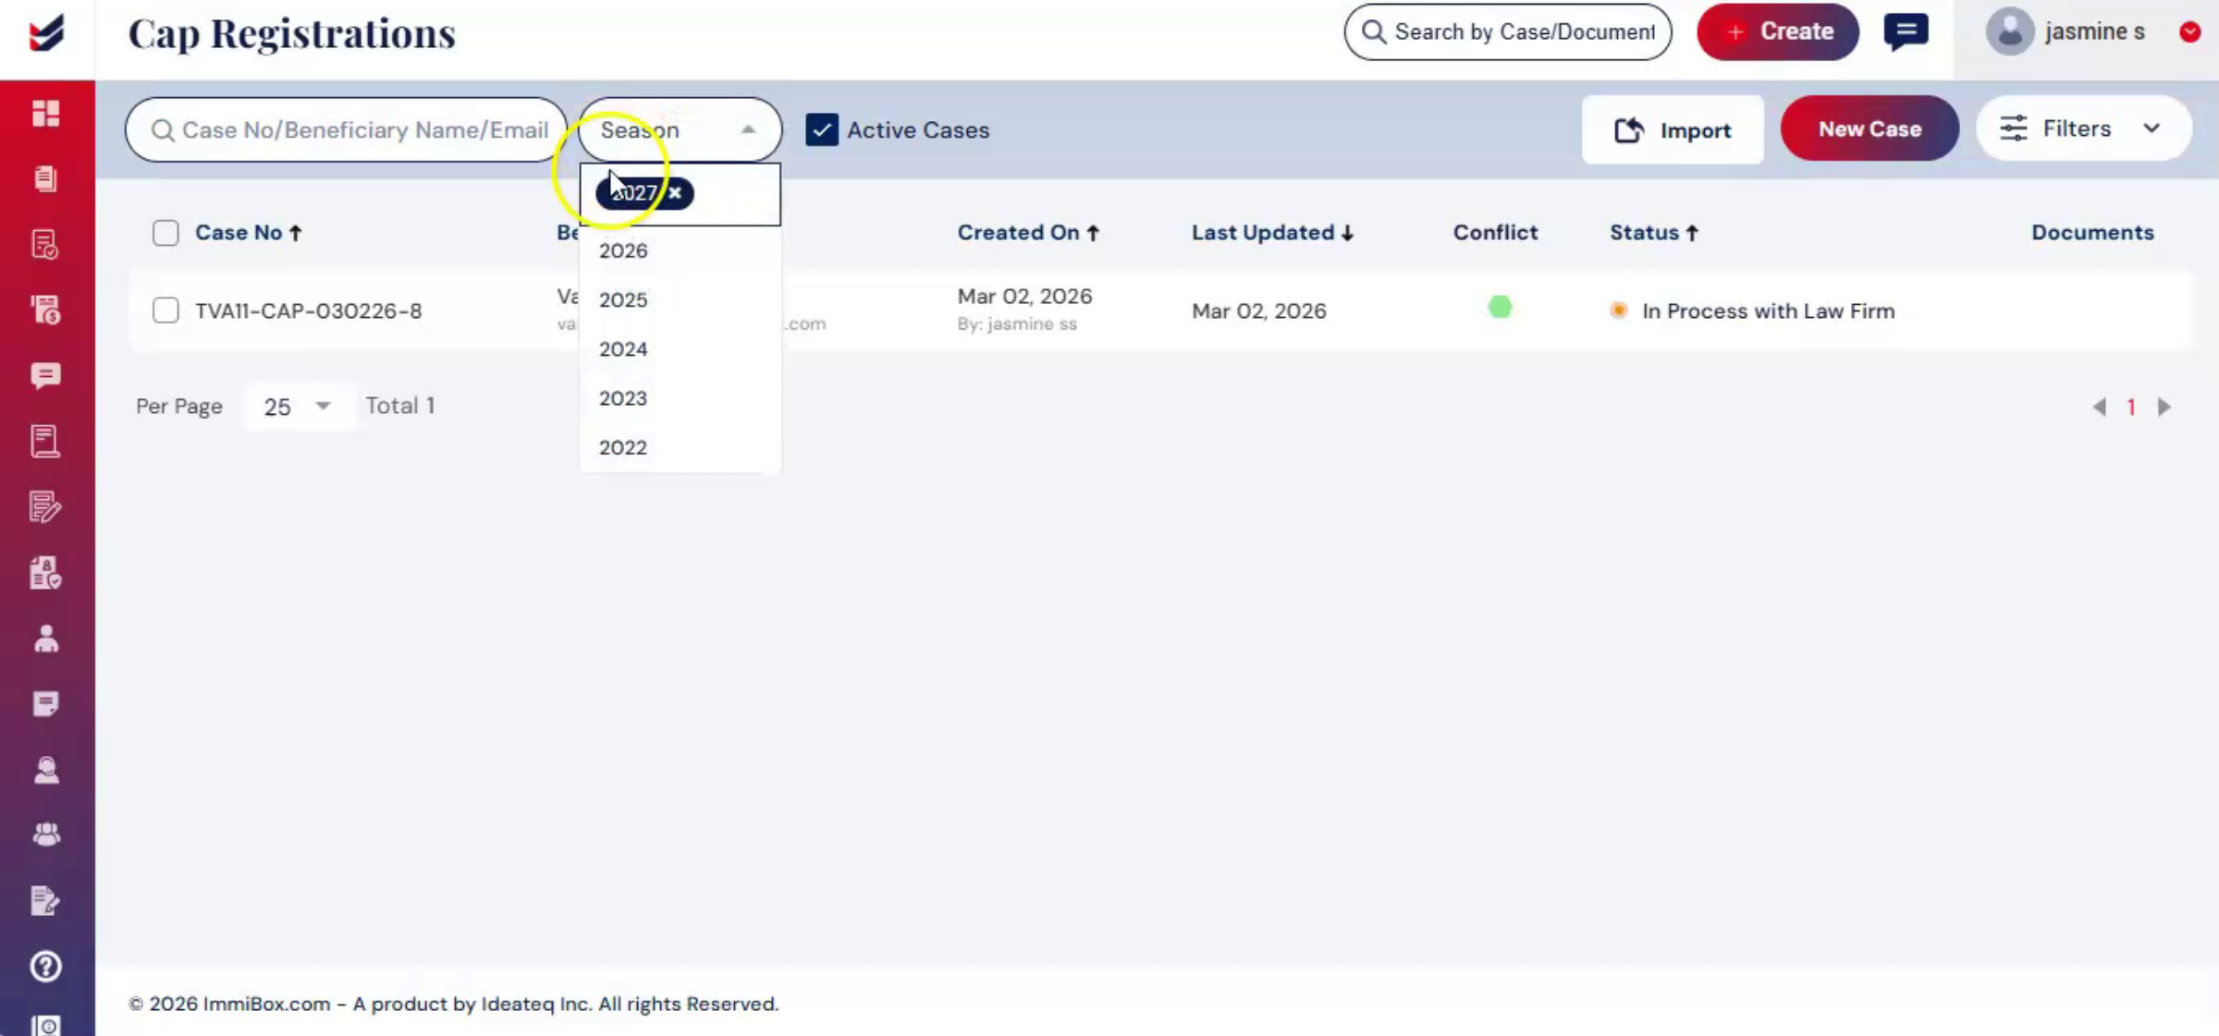Open the group of people sidebar icon
2219x1036 pixels.
(45, 835)
